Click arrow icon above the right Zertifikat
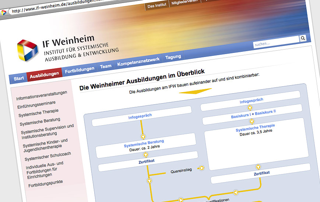The image size is (320, 202). pos(258,167)
